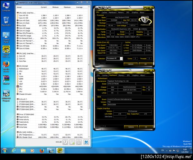This screenshot has width=193, height=160.
Task: Select the Chassis Intrusion row
Action: tap(50, 94)
